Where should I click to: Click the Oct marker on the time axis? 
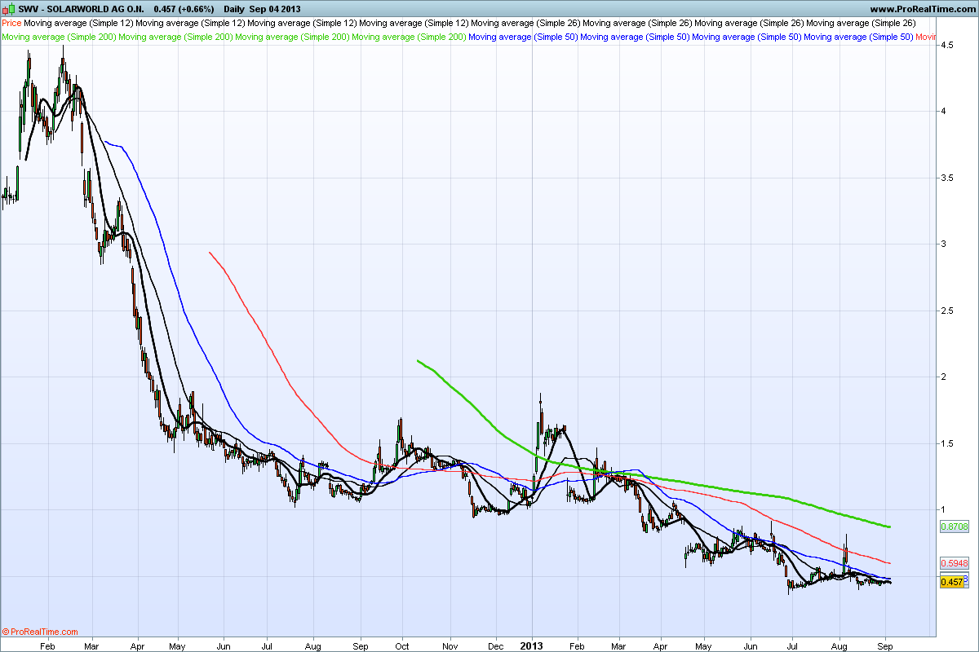401,645
